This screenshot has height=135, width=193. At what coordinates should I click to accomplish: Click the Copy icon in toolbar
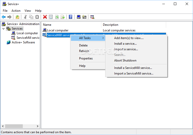tap(31, 17)
